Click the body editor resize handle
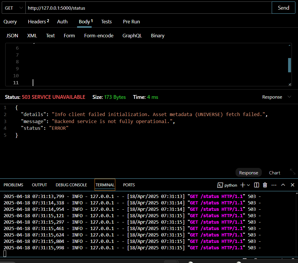 click(x=290, y=85)
